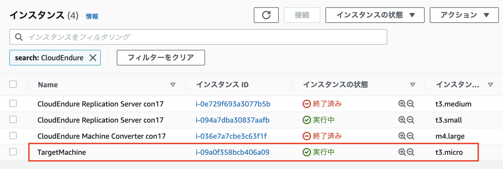Open instance i-036e7a7cbe3c63f1f
This screenshot has height=169, width=503.
point(231,136)
